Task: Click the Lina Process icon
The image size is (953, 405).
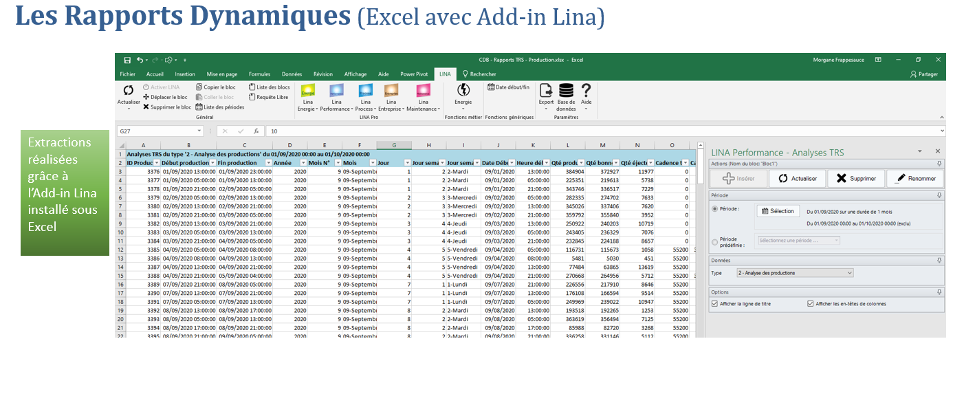Action: [365, 90]
